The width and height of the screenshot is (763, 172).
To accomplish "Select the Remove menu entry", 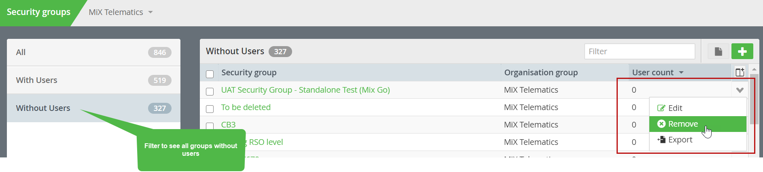I will 698,124.
